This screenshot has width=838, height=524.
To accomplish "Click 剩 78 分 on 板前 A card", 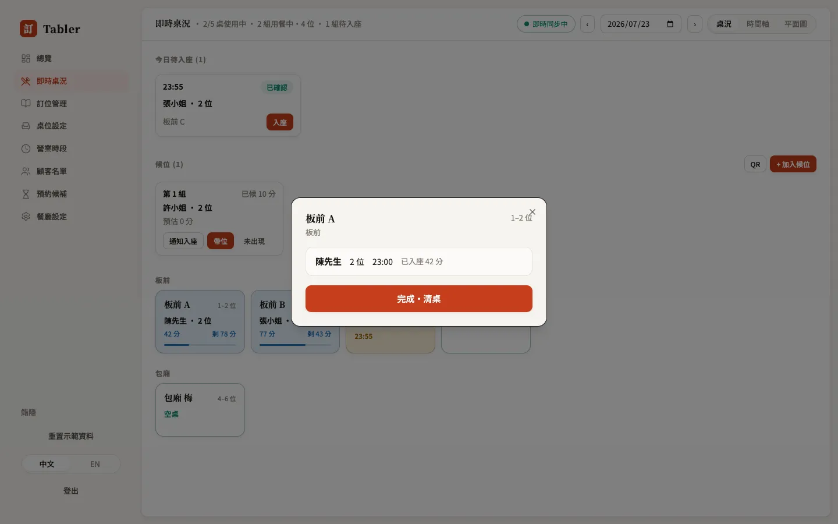I will click(224, 334).
